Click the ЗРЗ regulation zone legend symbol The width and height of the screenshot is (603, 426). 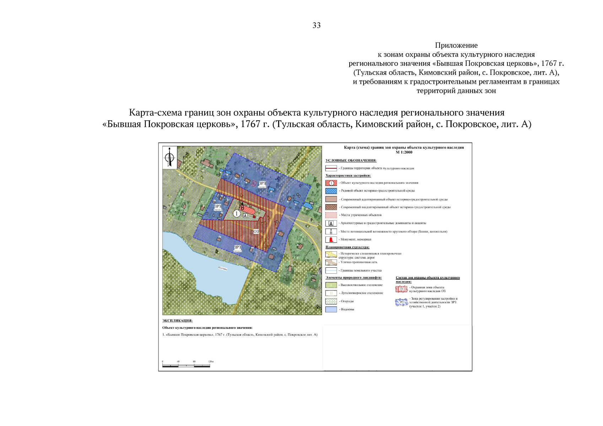pyautogui.click(x=402, y=302)
